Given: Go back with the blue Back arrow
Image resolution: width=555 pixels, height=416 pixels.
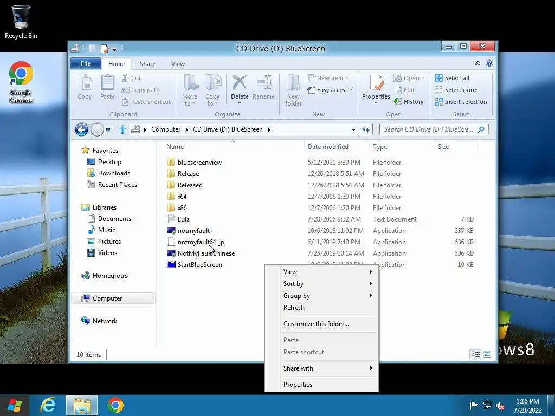Looking at the screenshot, I should 81,129.
